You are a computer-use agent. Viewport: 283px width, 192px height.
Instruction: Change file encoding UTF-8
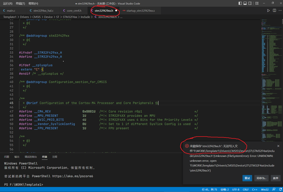[x=236, y=189]
